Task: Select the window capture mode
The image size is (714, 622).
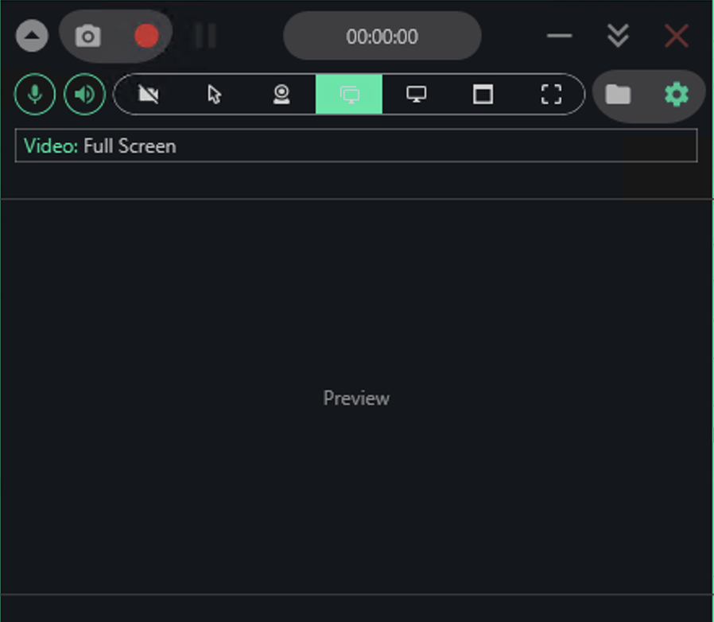Action: [483, 95]
